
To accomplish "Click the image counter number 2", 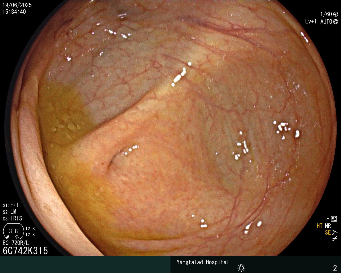I will 335,268.
